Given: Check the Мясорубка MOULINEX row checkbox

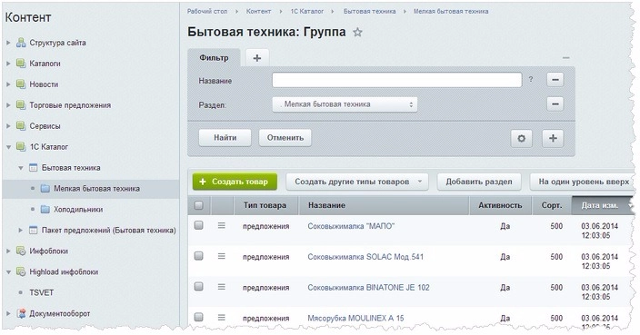Looking at the screenshot, I should (199, 317).
